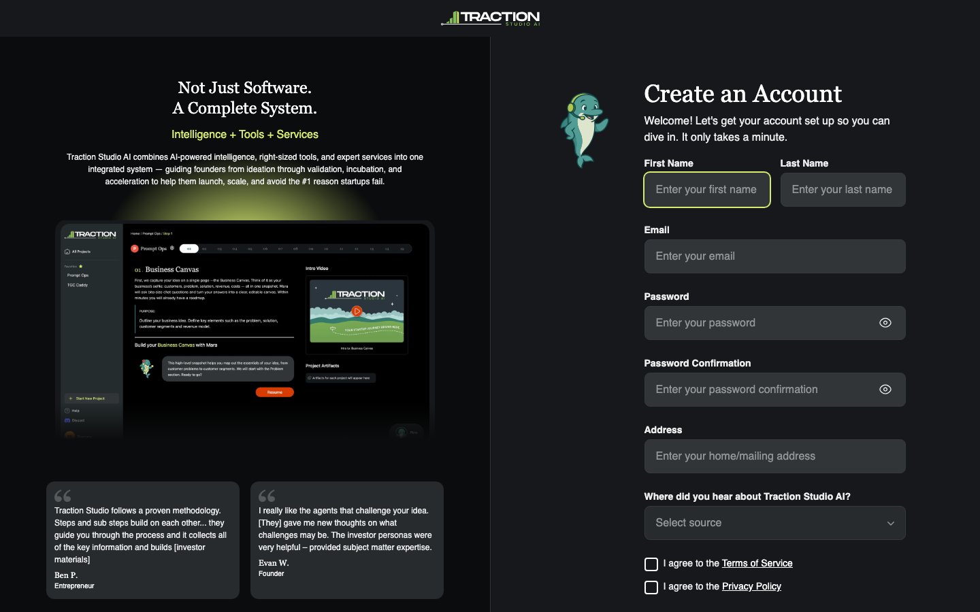Show password with the Password field eye icon

click(x=885, y=323)
